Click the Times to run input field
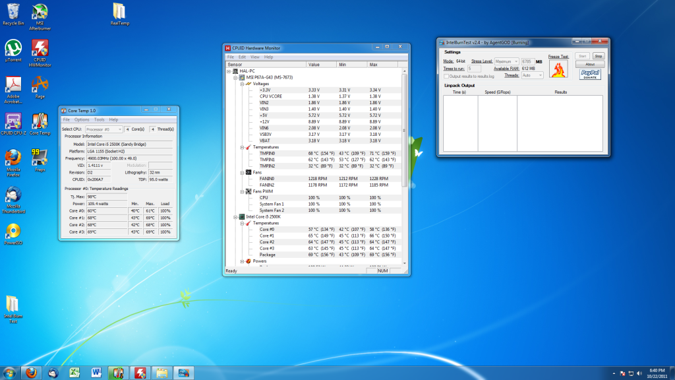This screenshot has height=380, width=675. coord(473,69)
